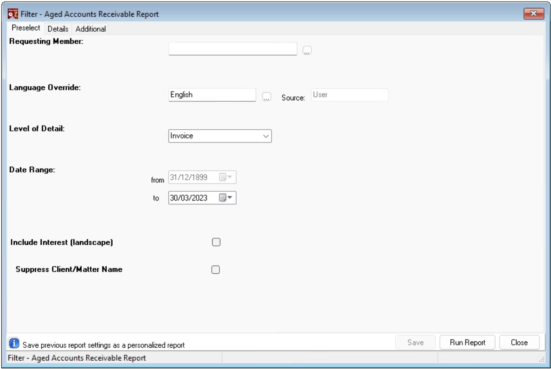Click the greyed Save button

[x=415, y=342]
